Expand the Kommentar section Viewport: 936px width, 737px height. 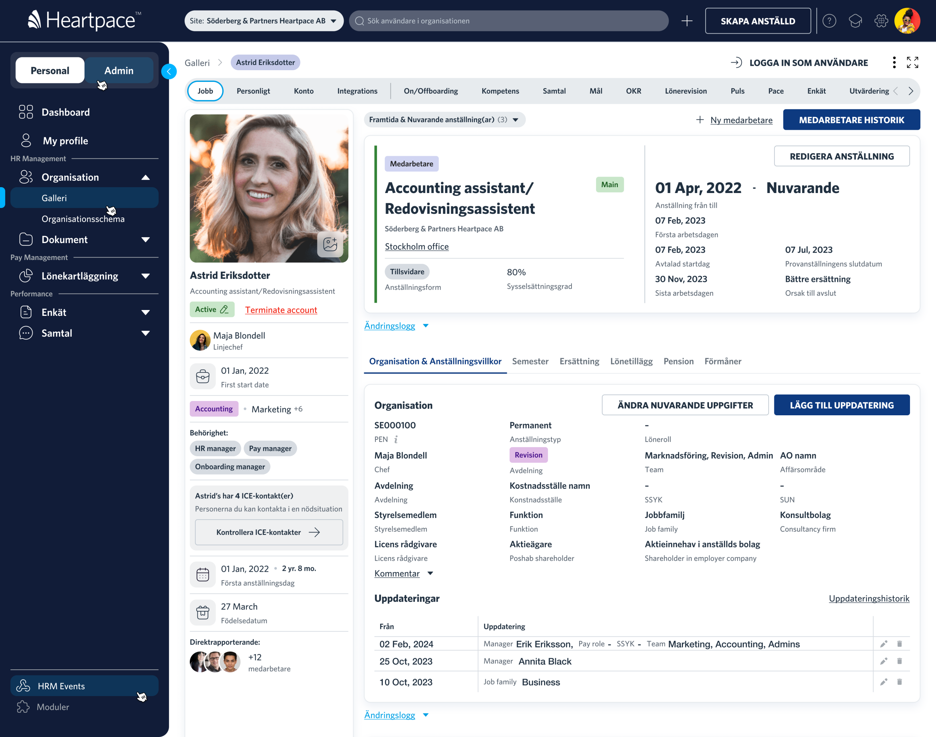click(x=404, y=573)
